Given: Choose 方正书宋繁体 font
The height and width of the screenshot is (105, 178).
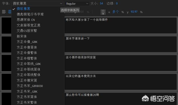Looking at the screenshot, I should (27, 102).
